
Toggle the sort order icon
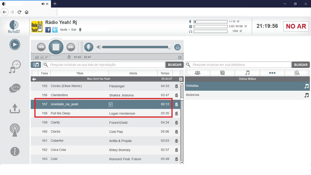point(47,57)
